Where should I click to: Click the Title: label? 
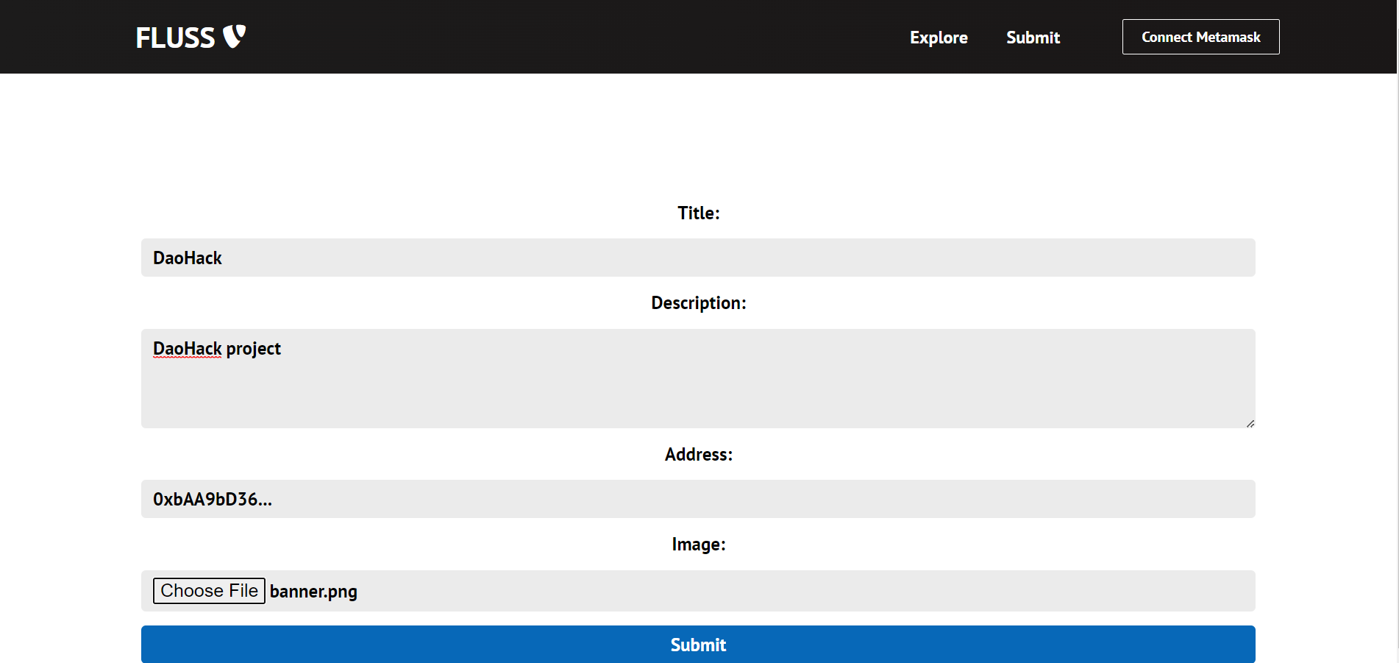[698, 213]
